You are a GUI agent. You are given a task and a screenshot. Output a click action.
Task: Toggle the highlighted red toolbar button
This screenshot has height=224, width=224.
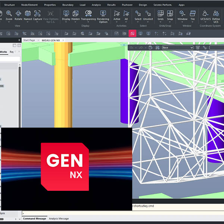133,34
